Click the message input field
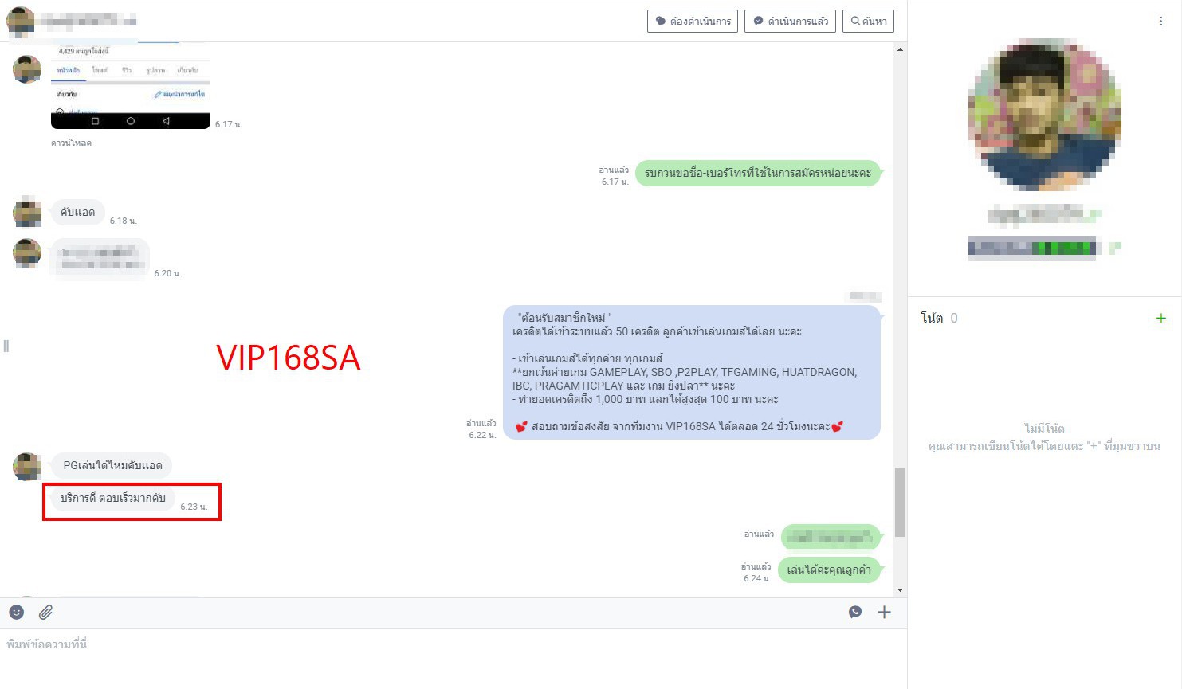 [446, 653]
